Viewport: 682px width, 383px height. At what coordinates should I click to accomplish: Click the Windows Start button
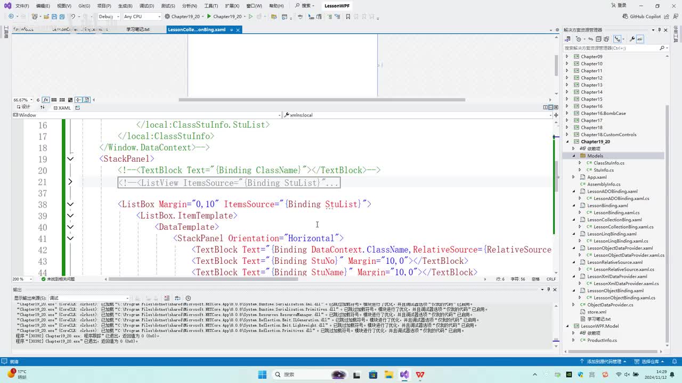[x=262, y=374]
